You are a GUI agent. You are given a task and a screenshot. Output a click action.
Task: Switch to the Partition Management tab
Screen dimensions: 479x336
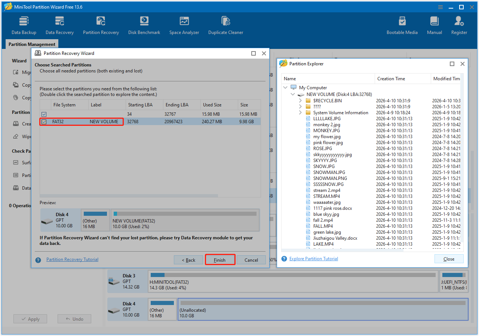31,44
